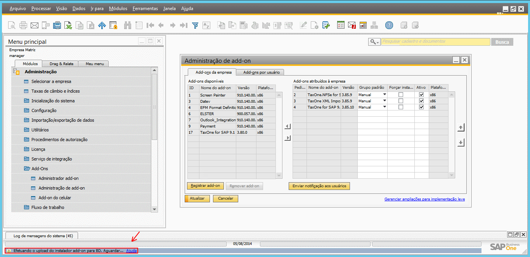Screen dimensions: 530x257
Task: Open the green checklist messages/alerts icon
Action: 341,26
